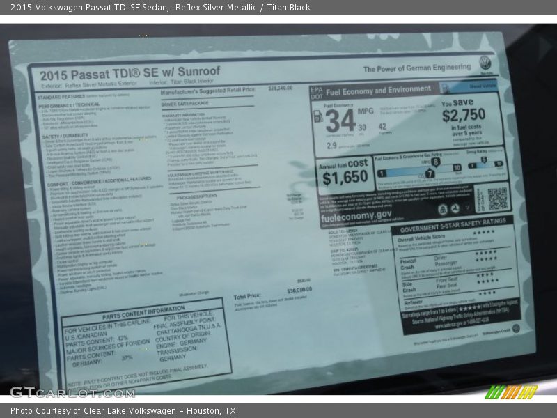Click the '30' city MPG value
This screenshot has height=418, width=557.
tap(362, 127)
